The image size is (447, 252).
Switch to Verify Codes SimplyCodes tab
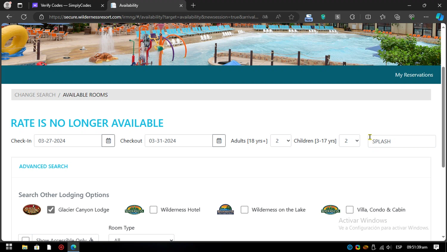(66, 5)
